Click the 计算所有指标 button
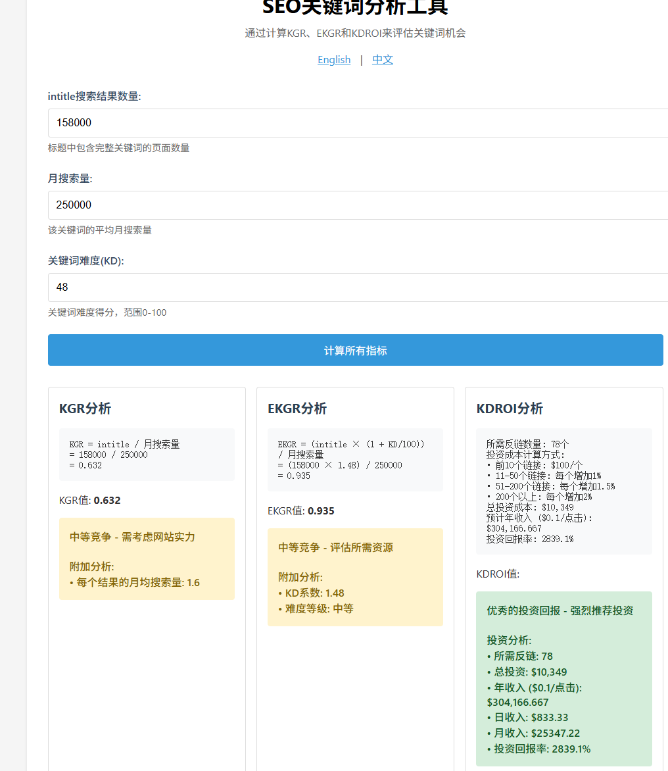 point(356,350)
